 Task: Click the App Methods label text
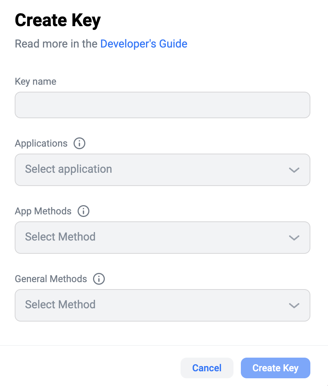click(43, 211)
